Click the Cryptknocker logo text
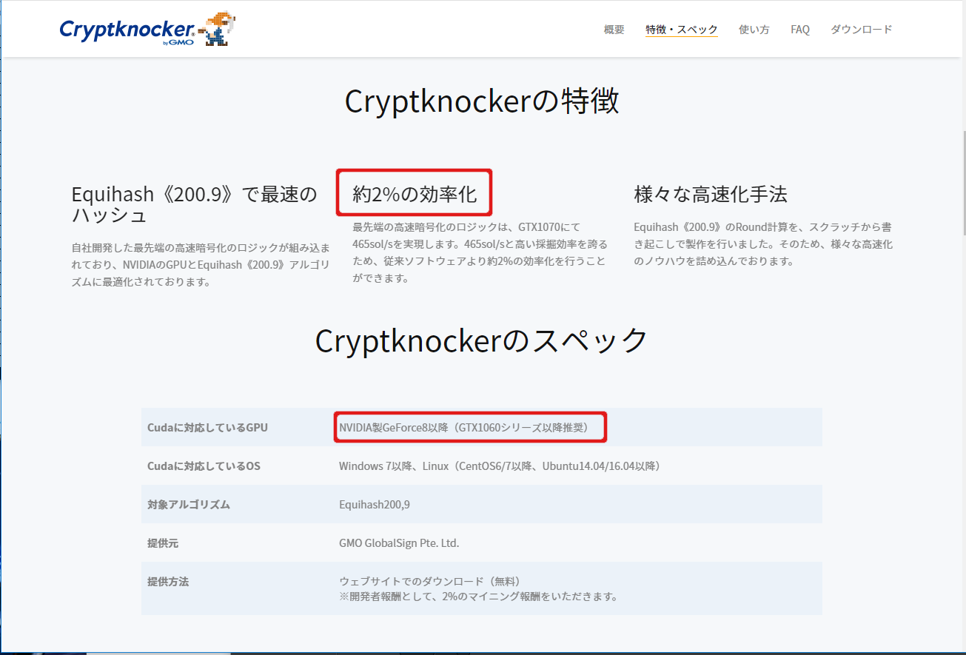Viewport: 966px width, 655px height. 127,30
